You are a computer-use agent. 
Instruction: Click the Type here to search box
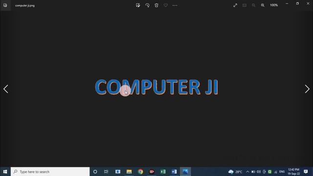coord(50,172)
